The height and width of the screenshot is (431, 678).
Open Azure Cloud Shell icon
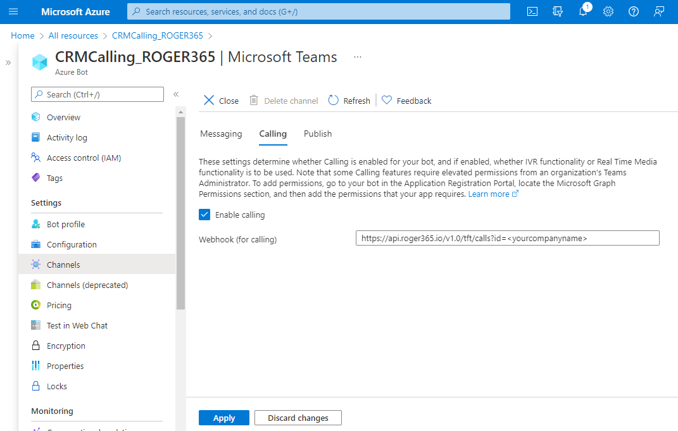[x=533, y=11]
